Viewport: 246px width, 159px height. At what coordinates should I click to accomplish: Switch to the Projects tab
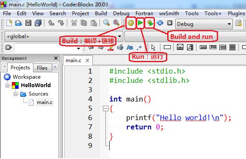[20, 68]
